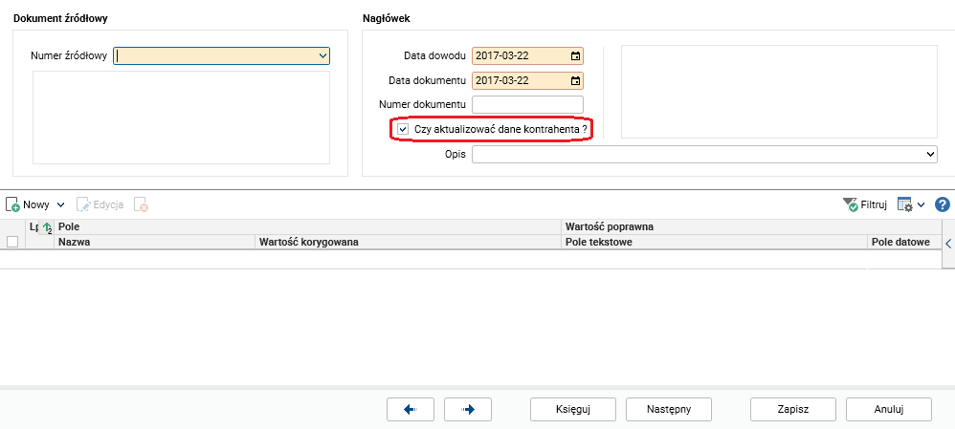Click the Edycja pencil icon
Screen dimensions: 955x429
[83, 204]
